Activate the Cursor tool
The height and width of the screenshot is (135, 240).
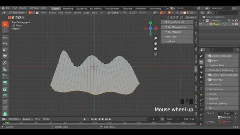[x=5, y=30]
